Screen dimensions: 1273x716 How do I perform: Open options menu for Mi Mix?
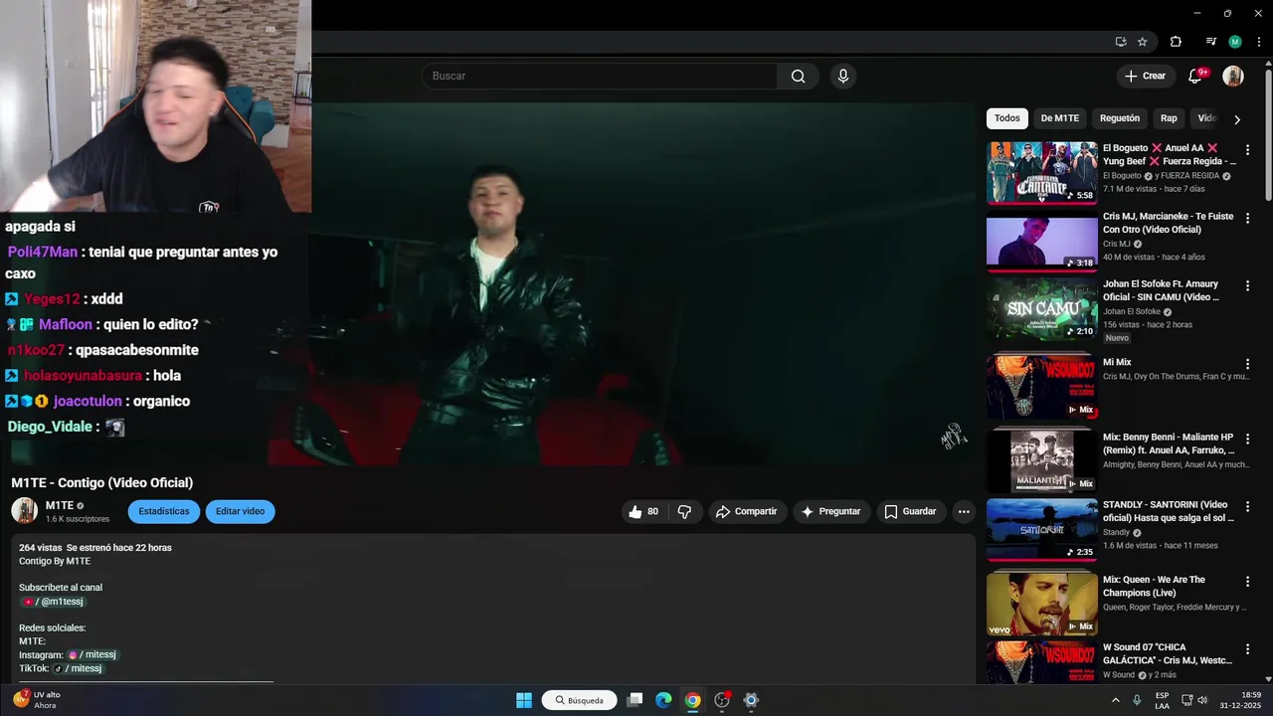[x=1247, y=364]
